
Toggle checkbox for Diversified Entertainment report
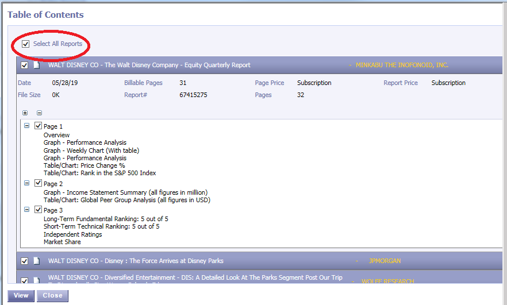25,280
